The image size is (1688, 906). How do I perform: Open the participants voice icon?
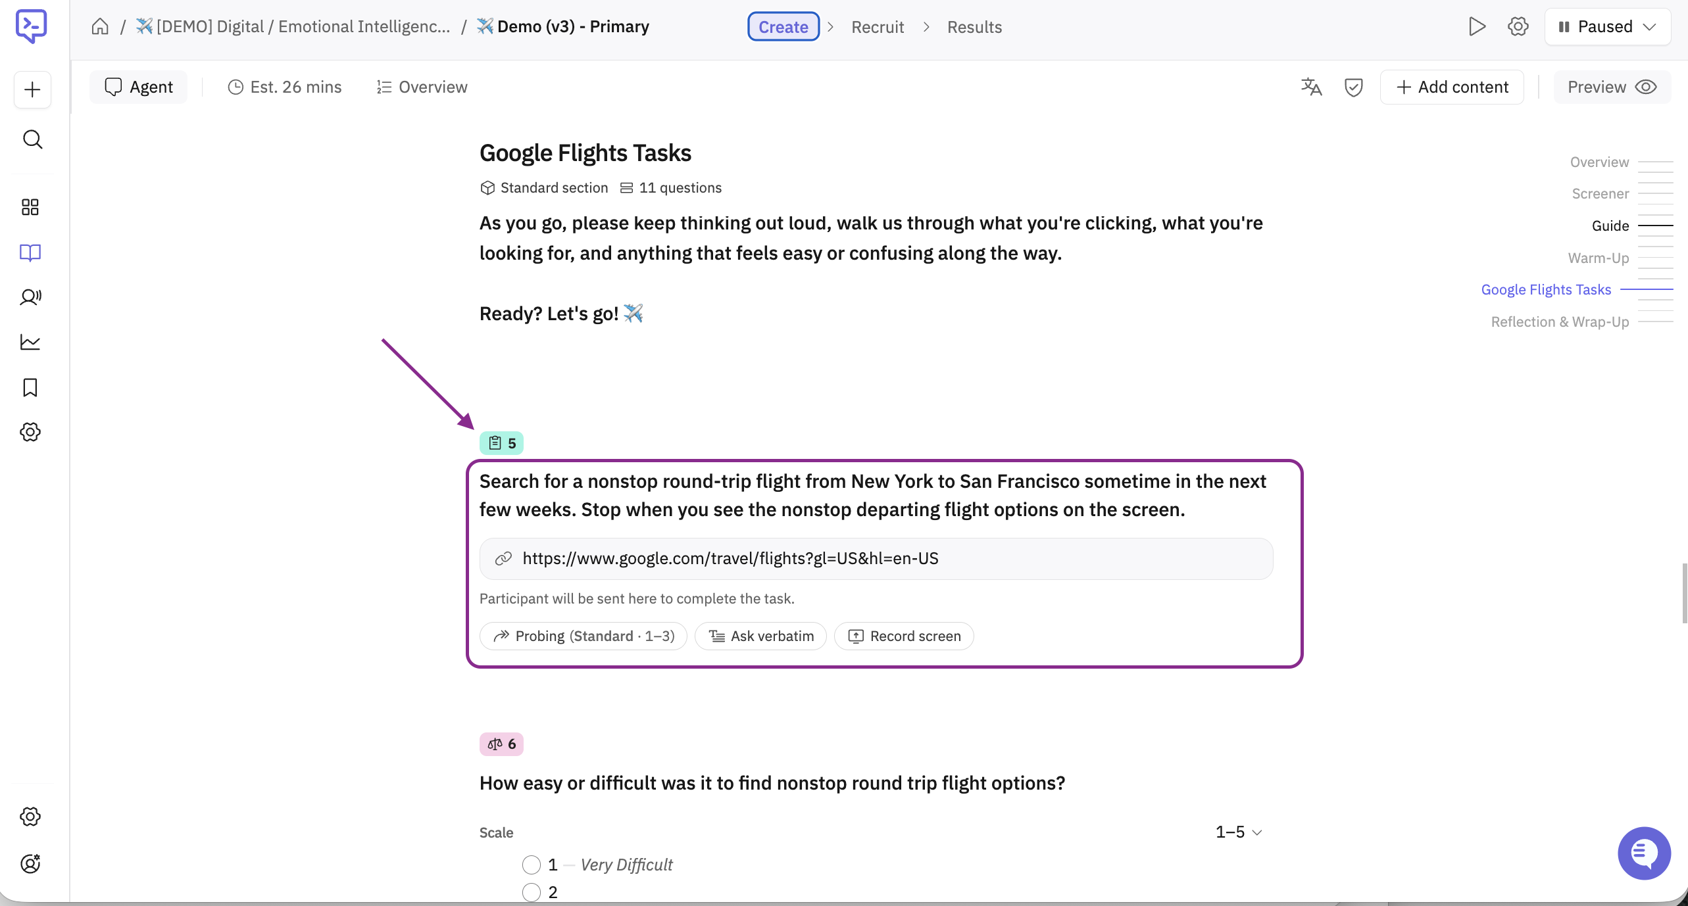[x=30, y=297]
